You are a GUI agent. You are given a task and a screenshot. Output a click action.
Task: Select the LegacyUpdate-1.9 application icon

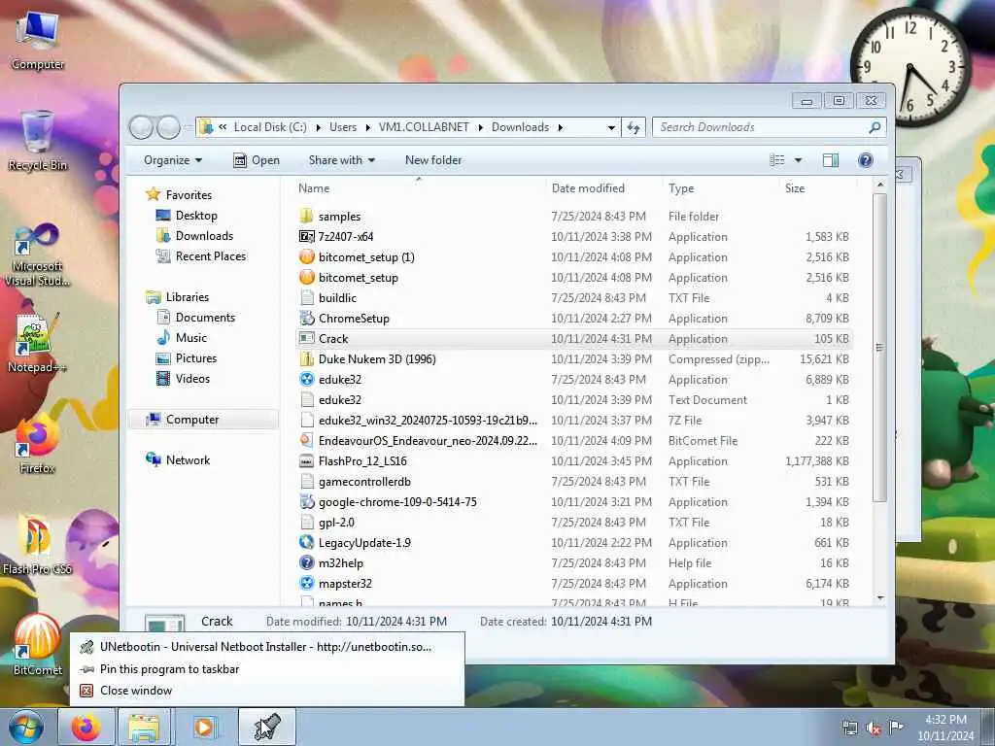(x=306, y=542)
